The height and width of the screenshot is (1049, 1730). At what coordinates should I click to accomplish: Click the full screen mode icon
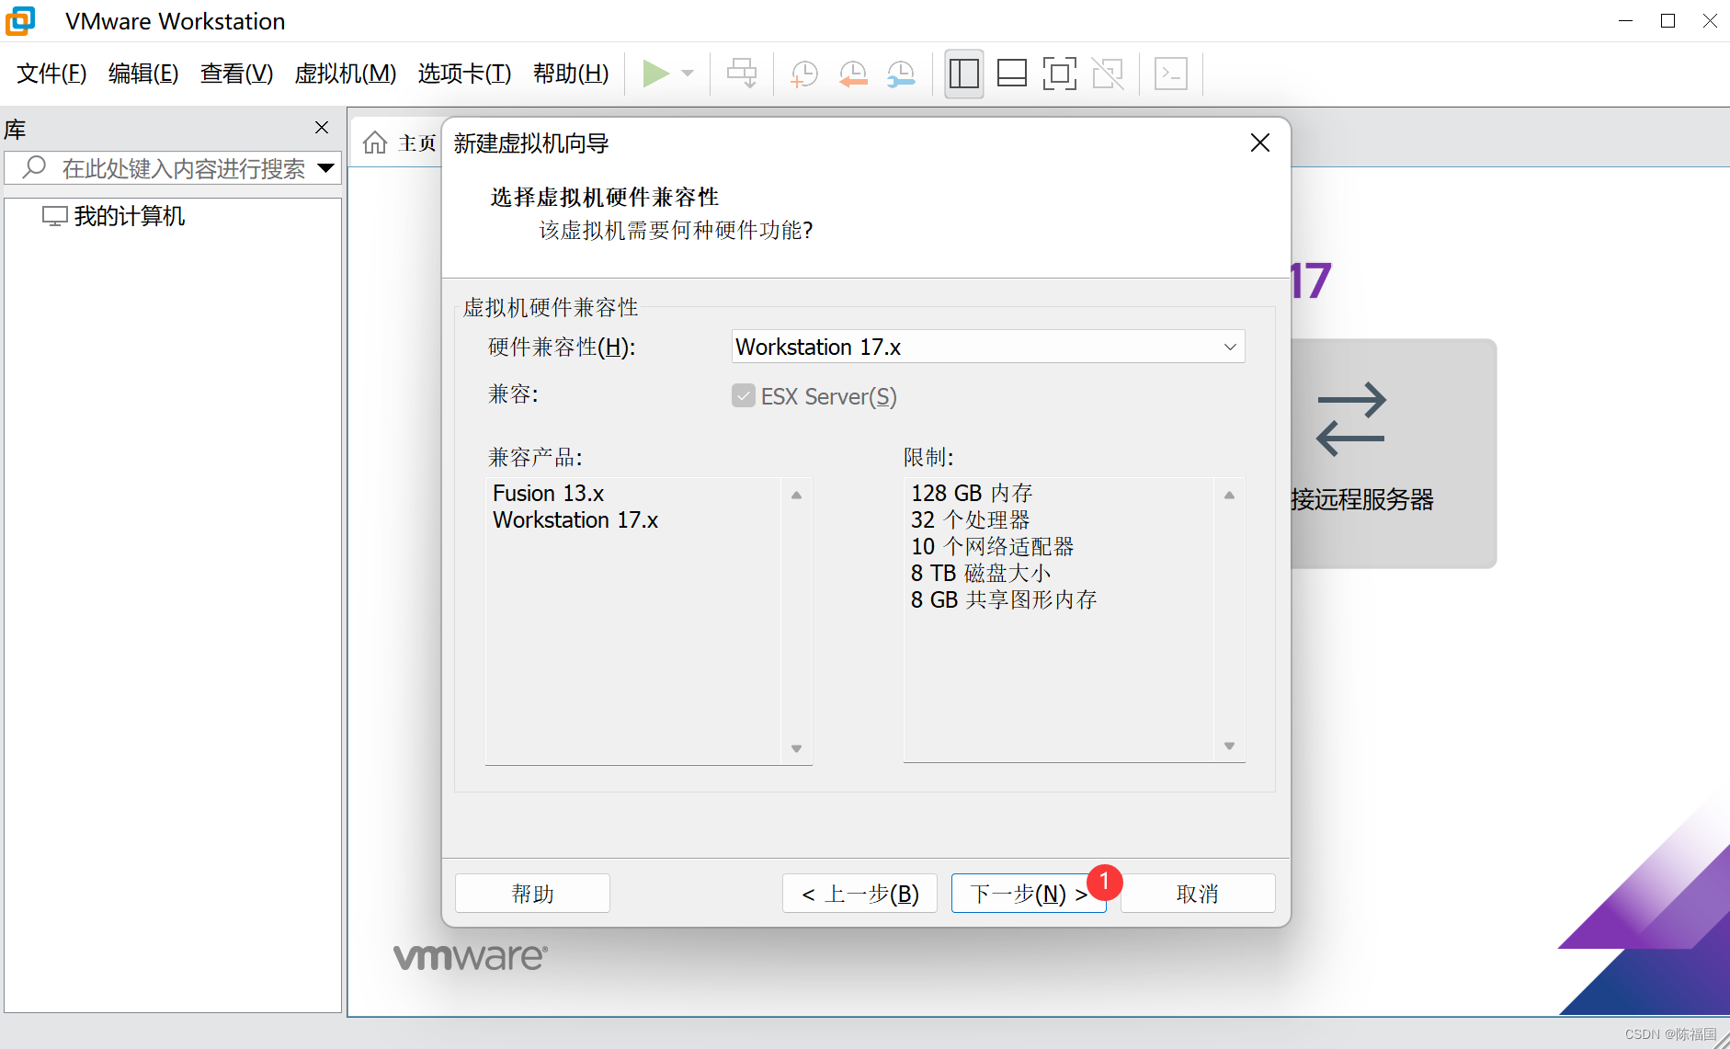pos(1060,74)
